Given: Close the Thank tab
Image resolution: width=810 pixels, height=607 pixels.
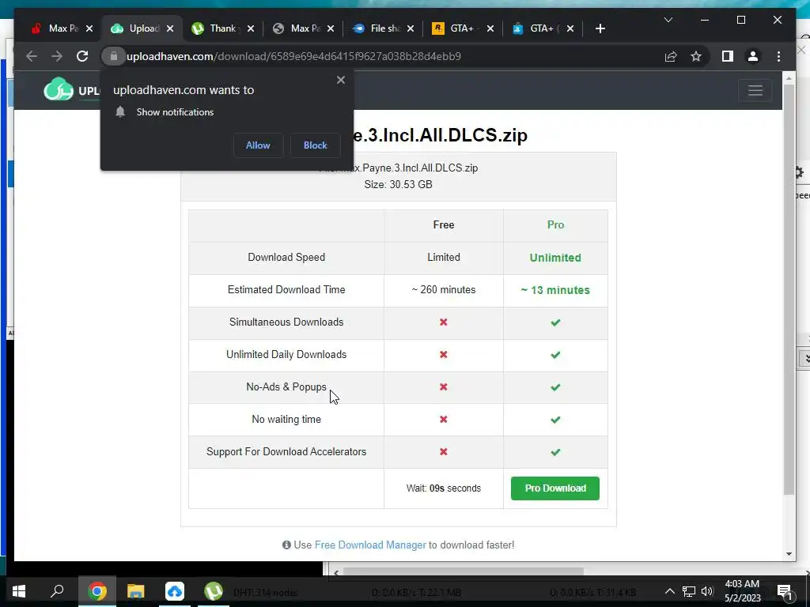Looking at the screenshot, I should (251, 28).
